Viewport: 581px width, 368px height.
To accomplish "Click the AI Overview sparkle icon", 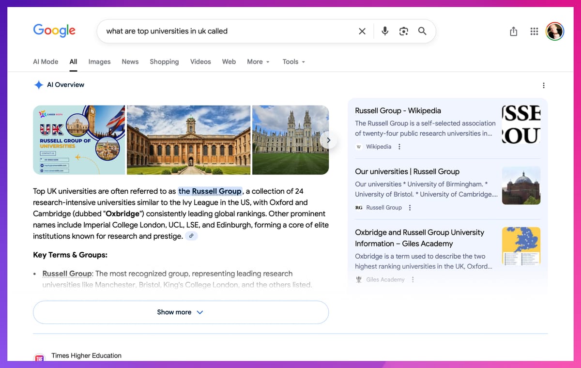I will pyautogui.click(x=38, y=85).
